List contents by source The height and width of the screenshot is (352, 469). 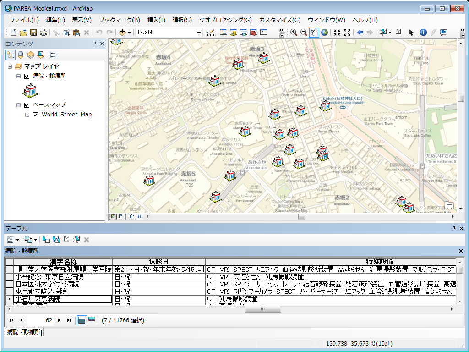[21, 55]
